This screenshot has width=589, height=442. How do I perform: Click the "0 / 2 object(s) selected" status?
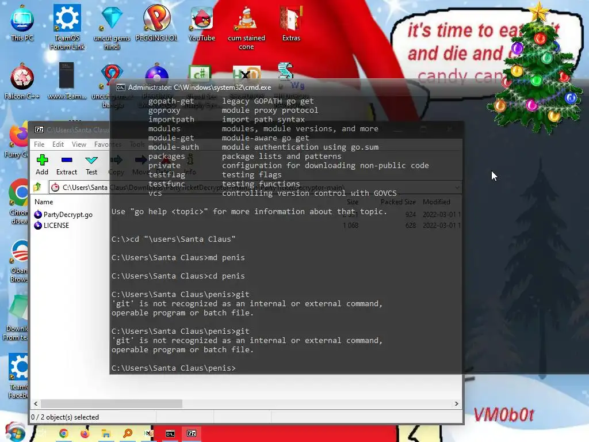65,417
